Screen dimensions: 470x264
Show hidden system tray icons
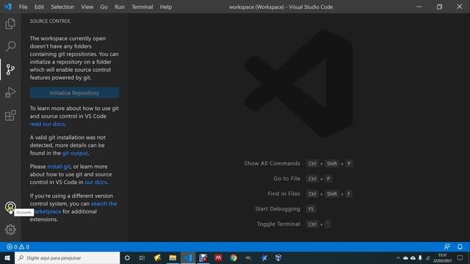click(x=398, y=257)
